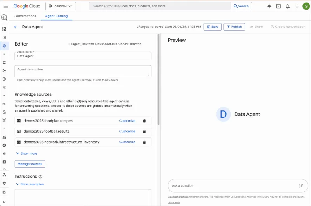Image resolution: width=311 pixels, height=206 pixels.
Task: Open the three-dot settings and utilities menu
Action: pos(297,6)
